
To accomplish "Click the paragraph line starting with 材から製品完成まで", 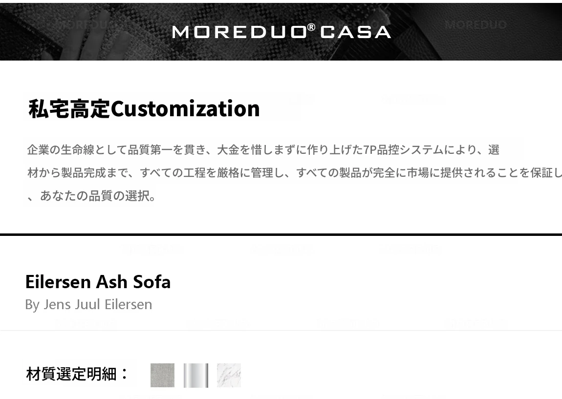I will tap(293, 173).
